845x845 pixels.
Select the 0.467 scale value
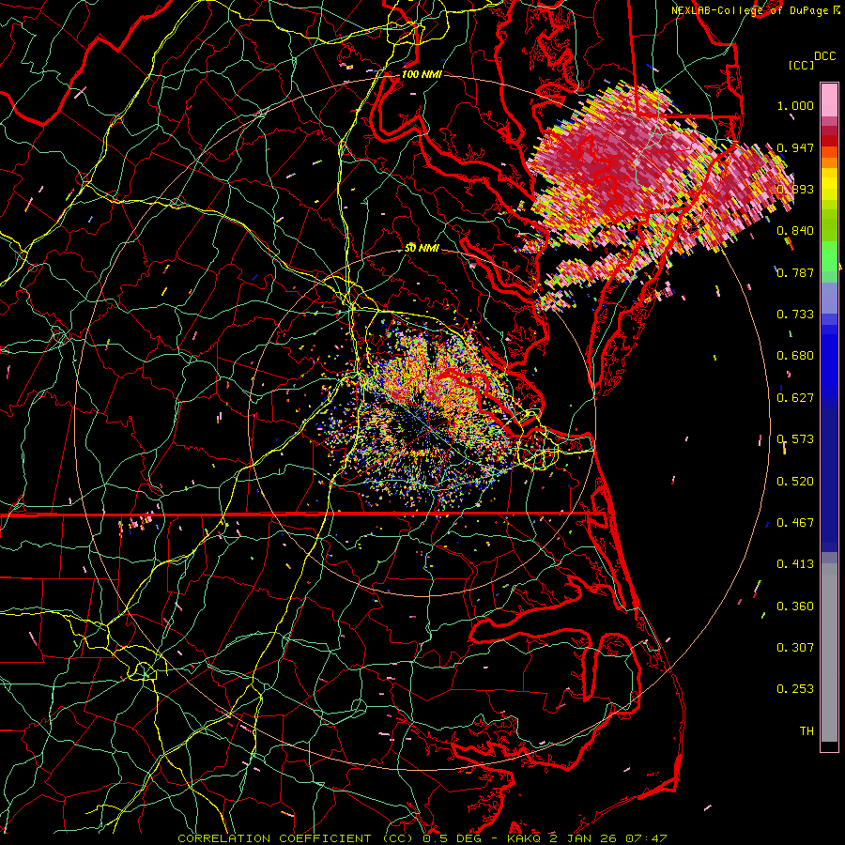tap(795, 523)
